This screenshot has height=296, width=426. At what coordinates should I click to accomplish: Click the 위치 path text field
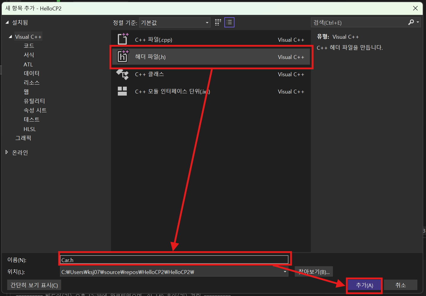pos(171,272)
